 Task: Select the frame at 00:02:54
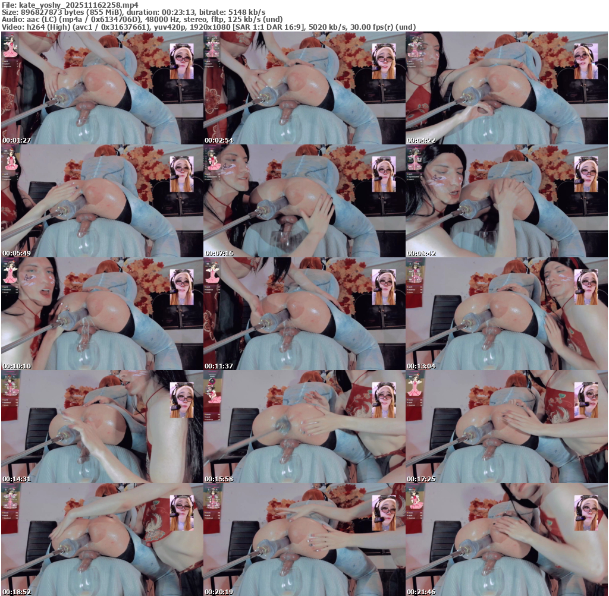click(x=304, y=89)
